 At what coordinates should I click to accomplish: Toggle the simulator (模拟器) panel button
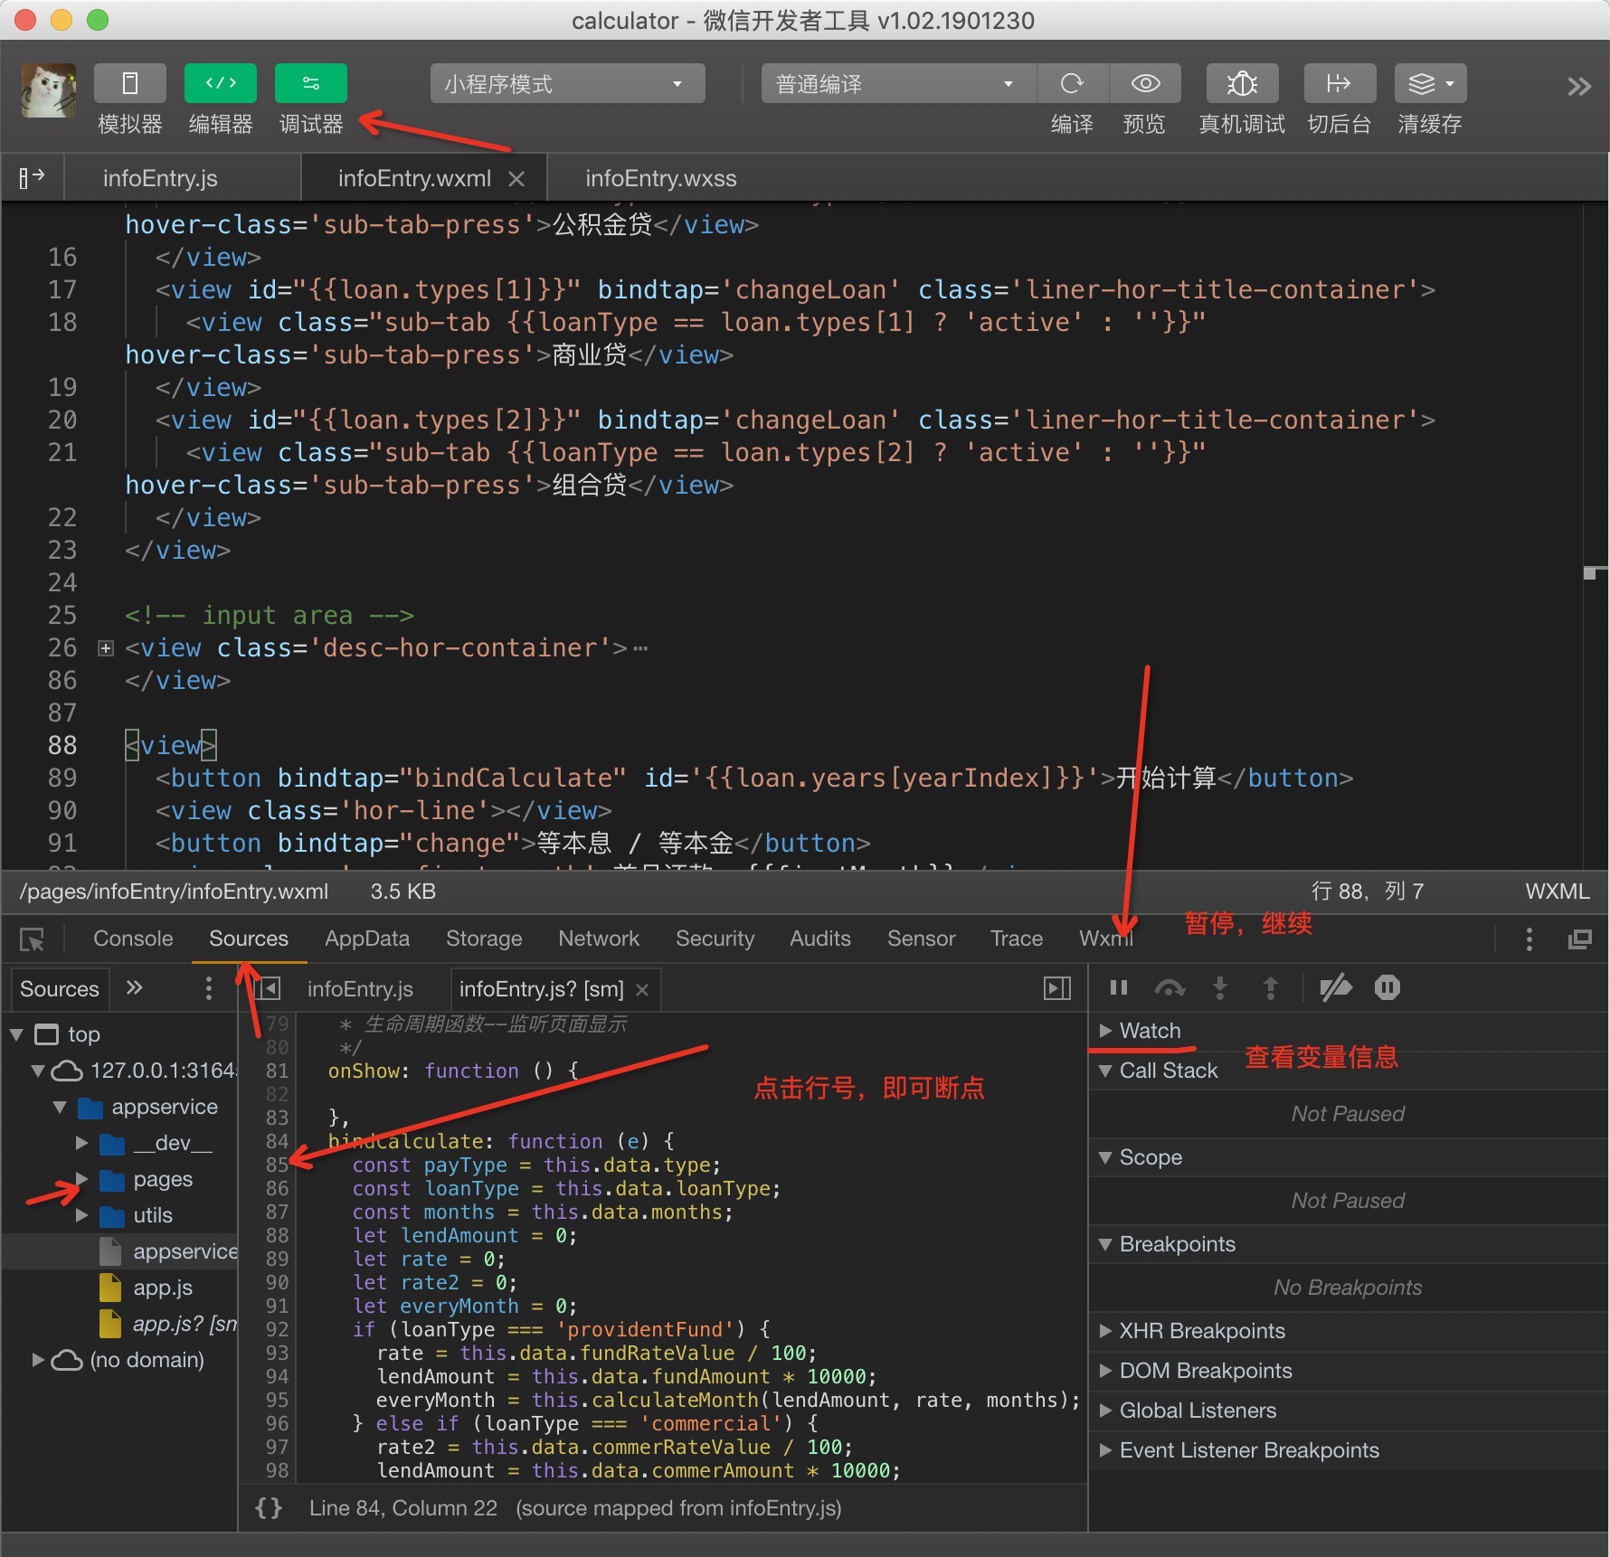(129, 83)
